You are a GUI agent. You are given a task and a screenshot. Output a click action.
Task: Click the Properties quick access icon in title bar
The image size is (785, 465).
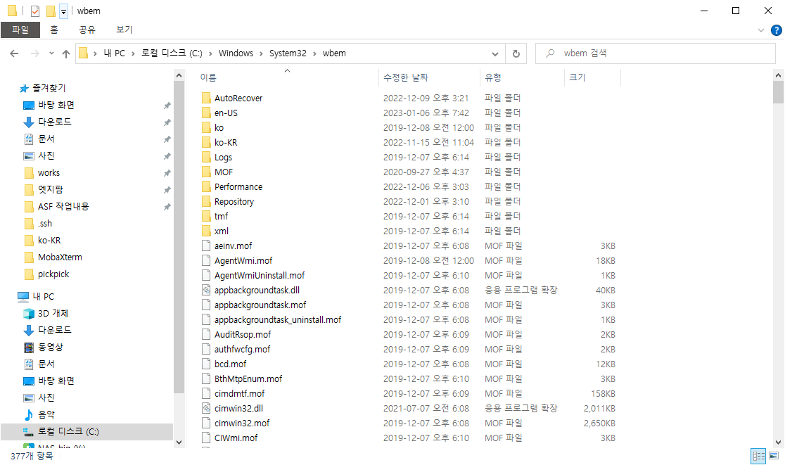pos(35,11)
